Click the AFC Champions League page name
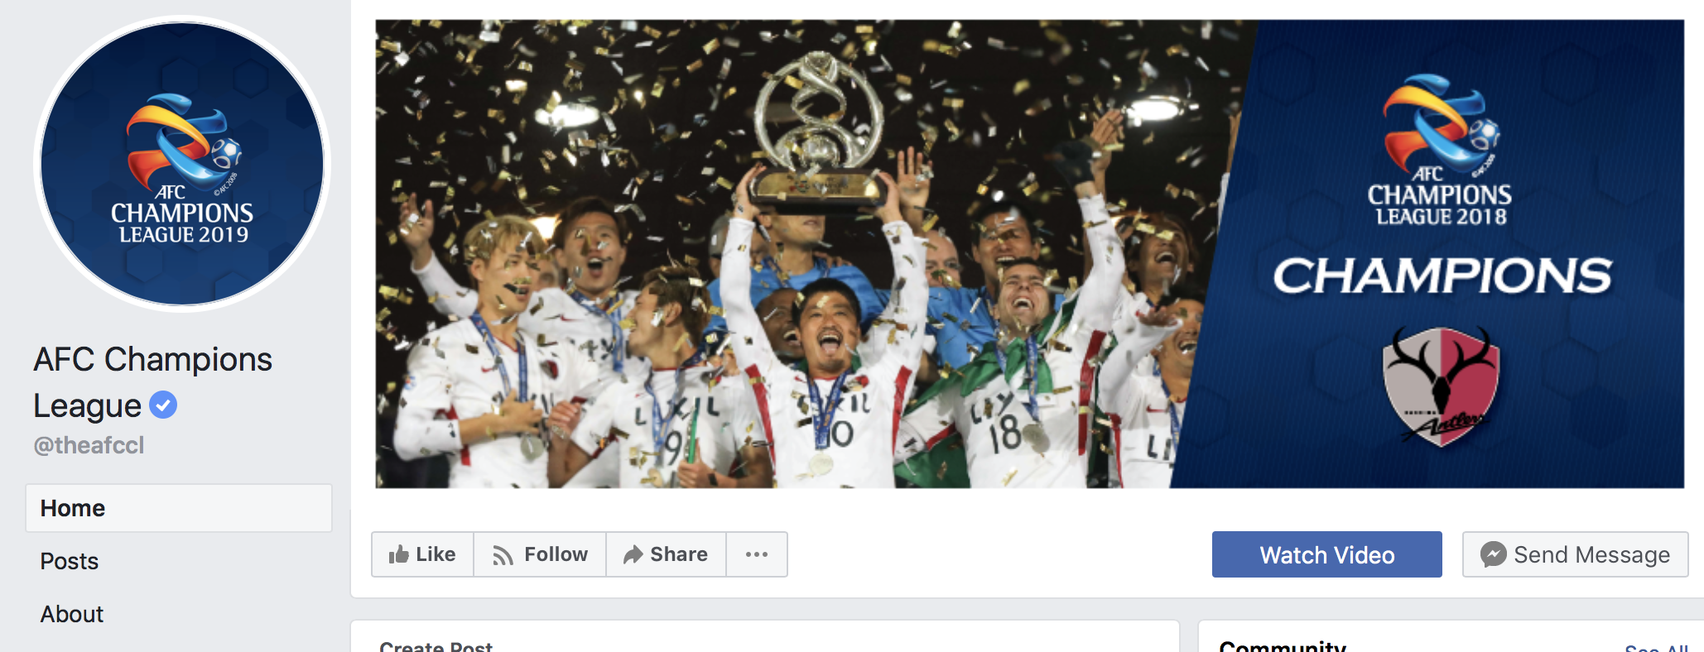The image size is (1704, 652). click(x=152, y=382)
